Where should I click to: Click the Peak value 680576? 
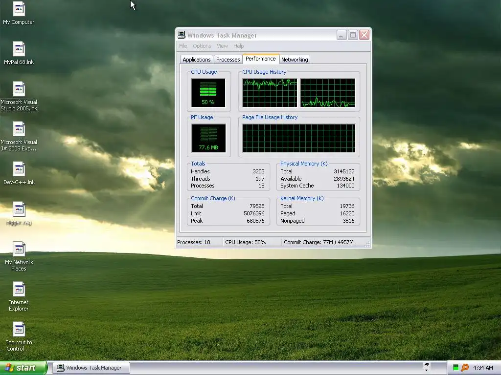click(255, 221)
